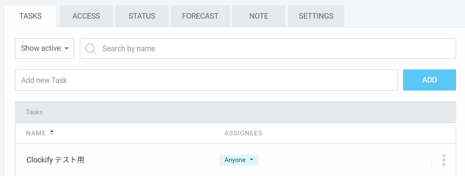Click the Tasks table header bar
The width and height of the screenshot is (465, 176).
pyautogui.click(x=235, y=112)
